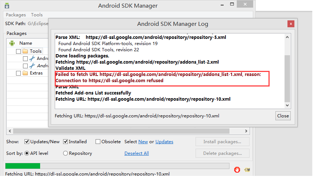
Task: Click the red stop-hand abort icon
Action: [x=237, y=170]
